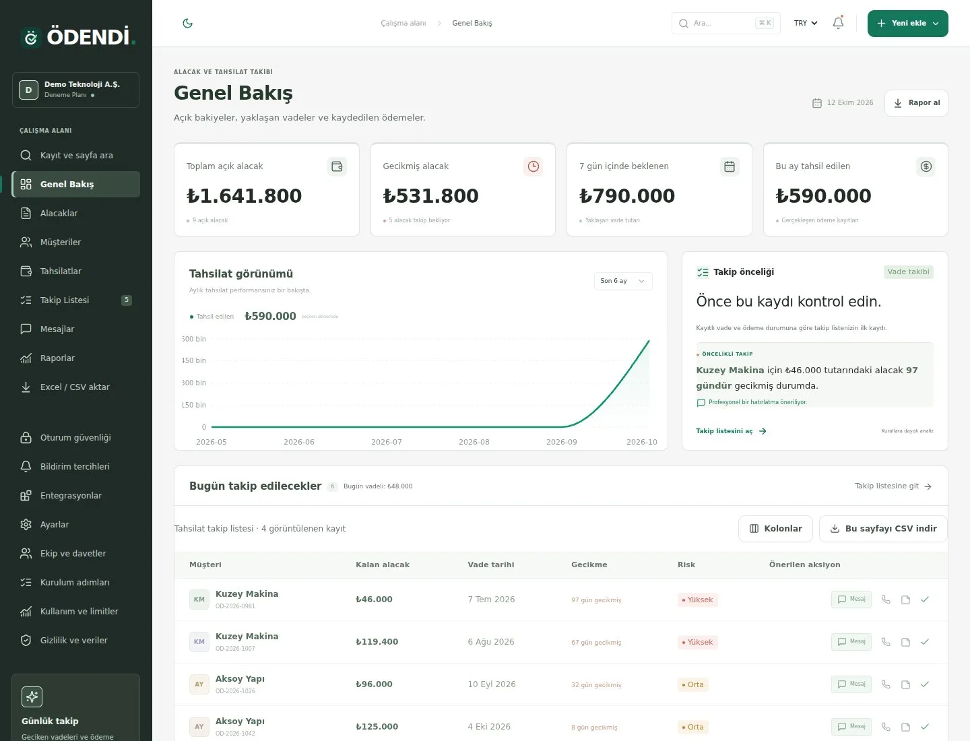
Task: Phone icon for OD-2026-1007 row
Action: pos(886,642)
